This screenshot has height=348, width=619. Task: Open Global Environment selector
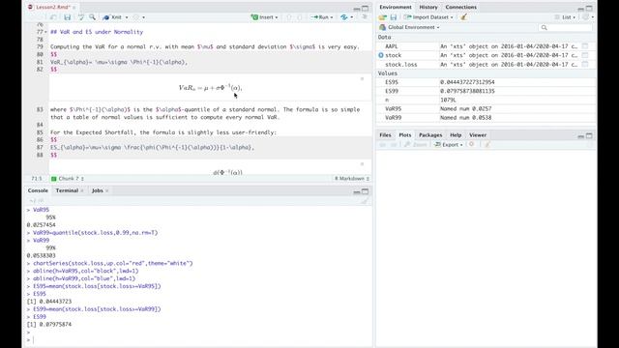click(409, 27)
